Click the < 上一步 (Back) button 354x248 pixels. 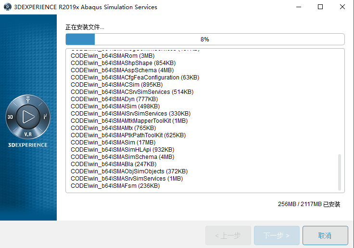coord(228,235)
